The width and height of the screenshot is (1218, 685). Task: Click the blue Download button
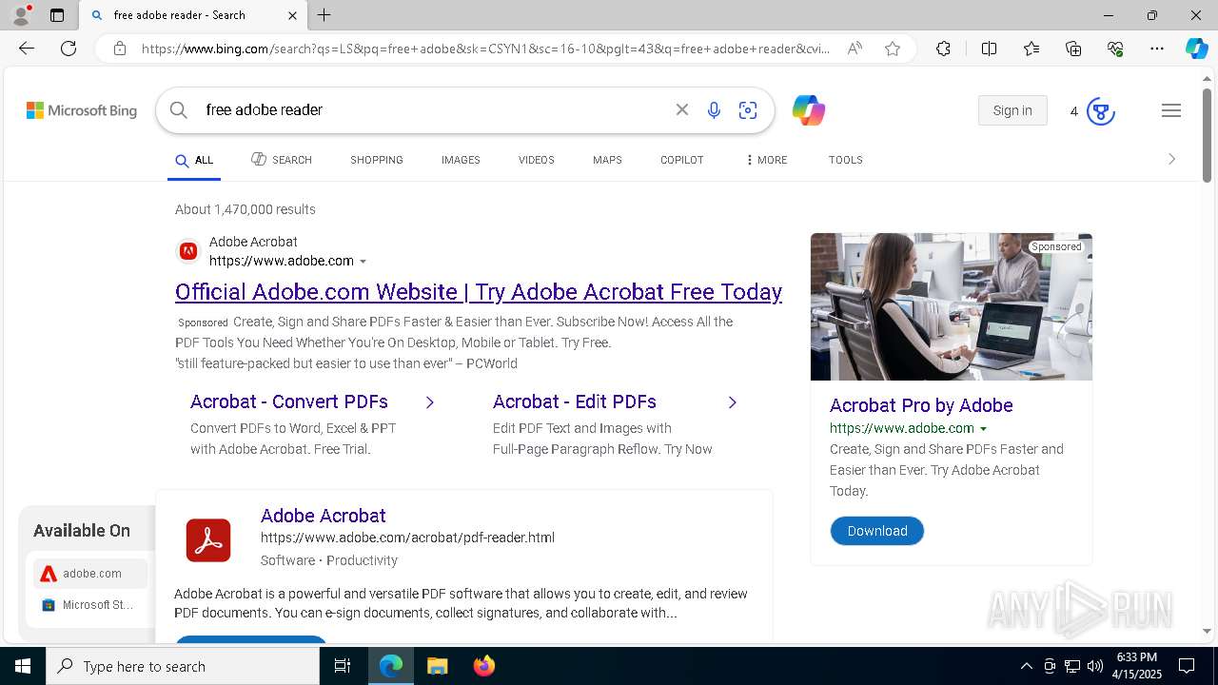pos(877,531)
